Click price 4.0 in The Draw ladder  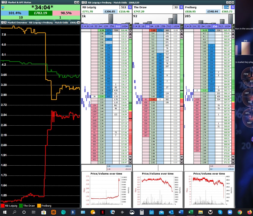[x=153, y=75]
